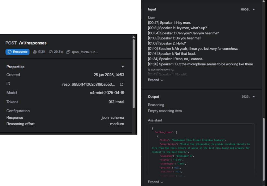The image size is (267, 186).
Task: Click the span_7526739e identifier text
Action: coord(84,52)
